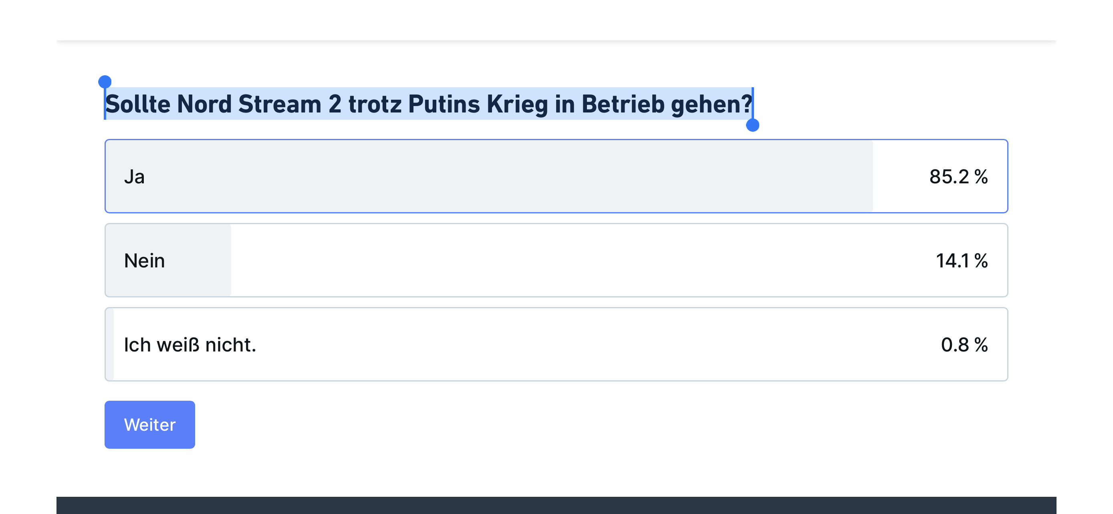Click the start text selection handle
The height and width of the screenshot is (514, 1113).
(x=105, y=82)
